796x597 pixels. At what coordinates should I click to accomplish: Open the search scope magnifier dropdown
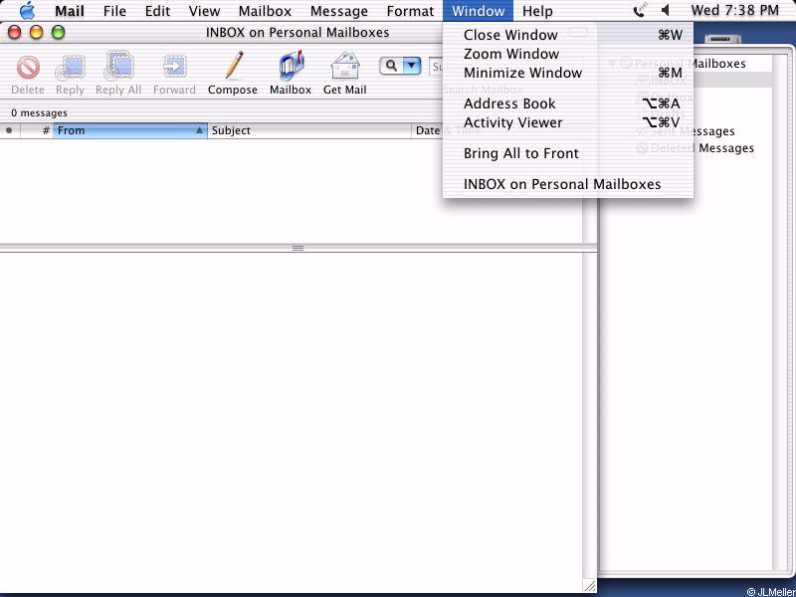coord(401,66)
